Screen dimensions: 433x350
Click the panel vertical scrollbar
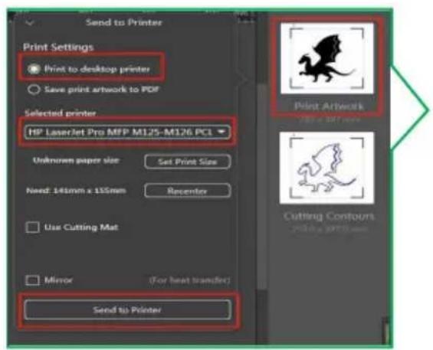coord(261,188)
